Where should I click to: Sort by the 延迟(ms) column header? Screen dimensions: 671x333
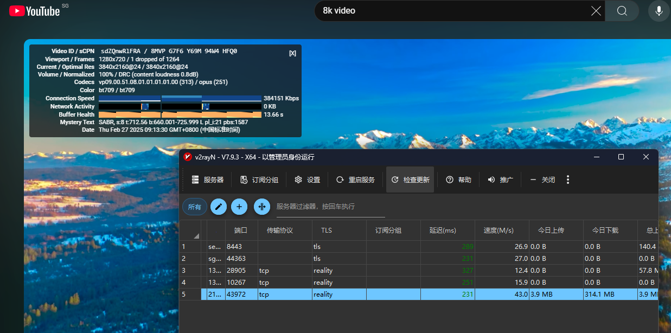tap(448, 230)
